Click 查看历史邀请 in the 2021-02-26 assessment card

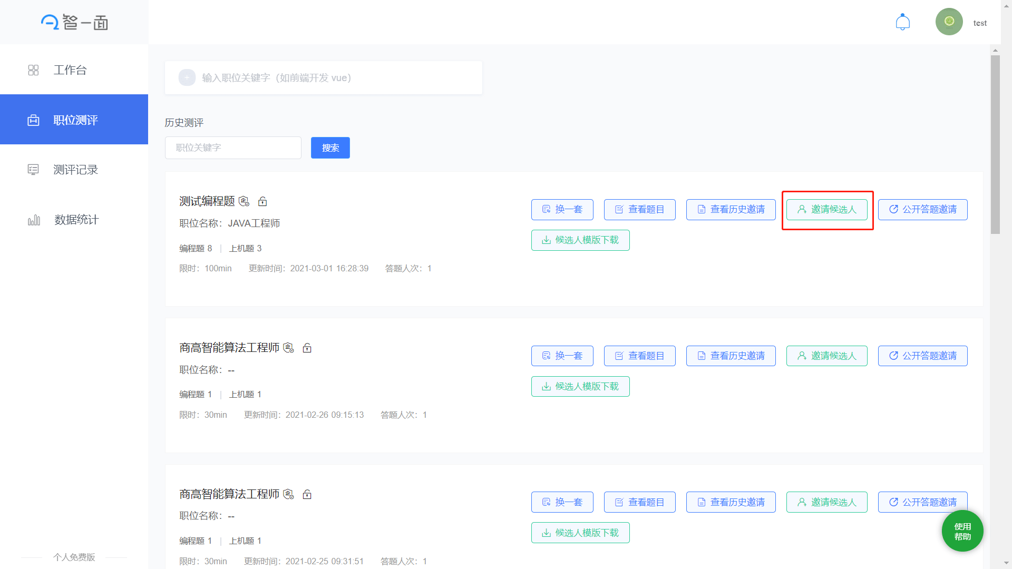pyautogui.click(x=731, y=356)
